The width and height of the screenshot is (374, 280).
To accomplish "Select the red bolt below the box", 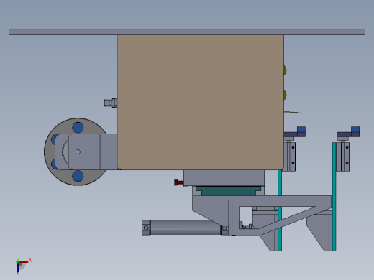I will coord(179,182).
